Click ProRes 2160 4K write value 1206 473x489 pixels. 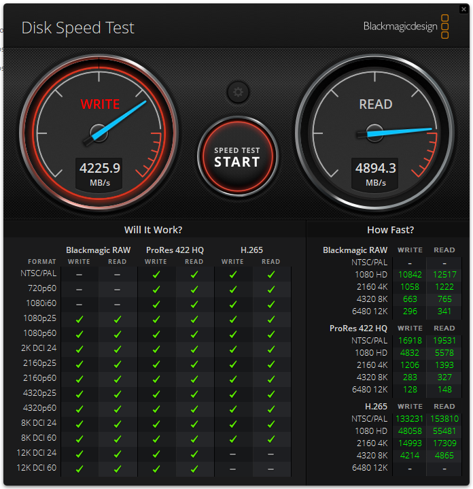coord(410,365)
